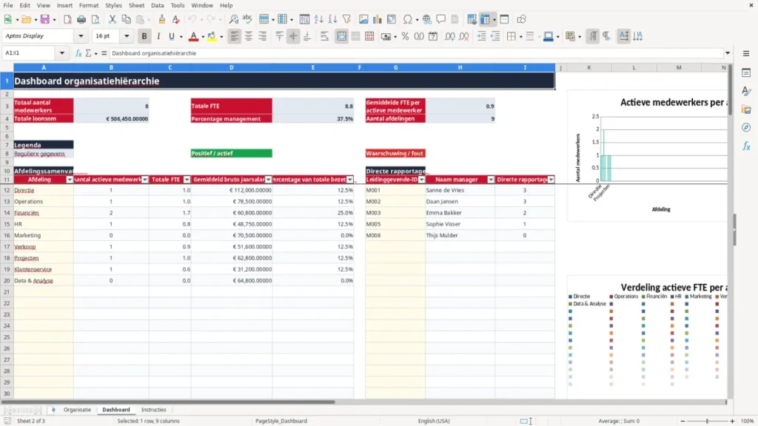Viewport: 758px width, 426px height.
Task: Adjust the zoom slider
Action: (x=707, y=421)
